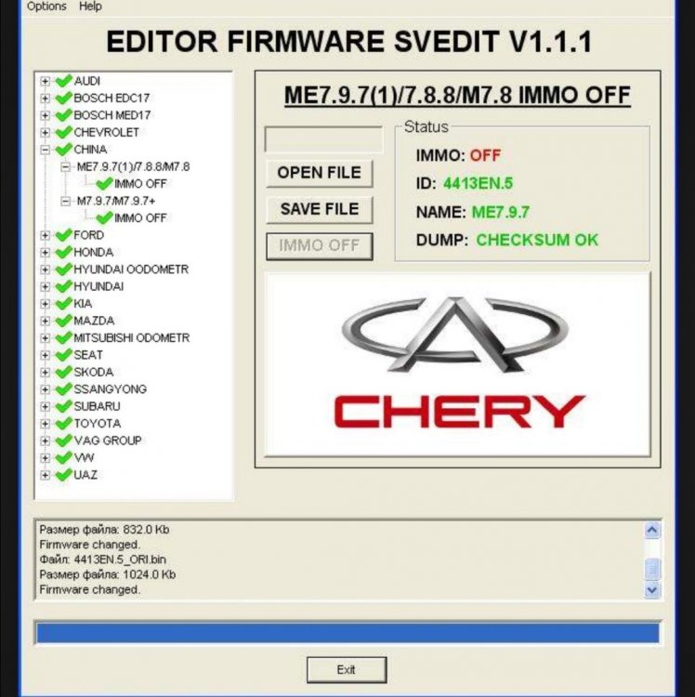Expand the KIA tree node
This screenshot has height=697, width=695.
(45, 304)
